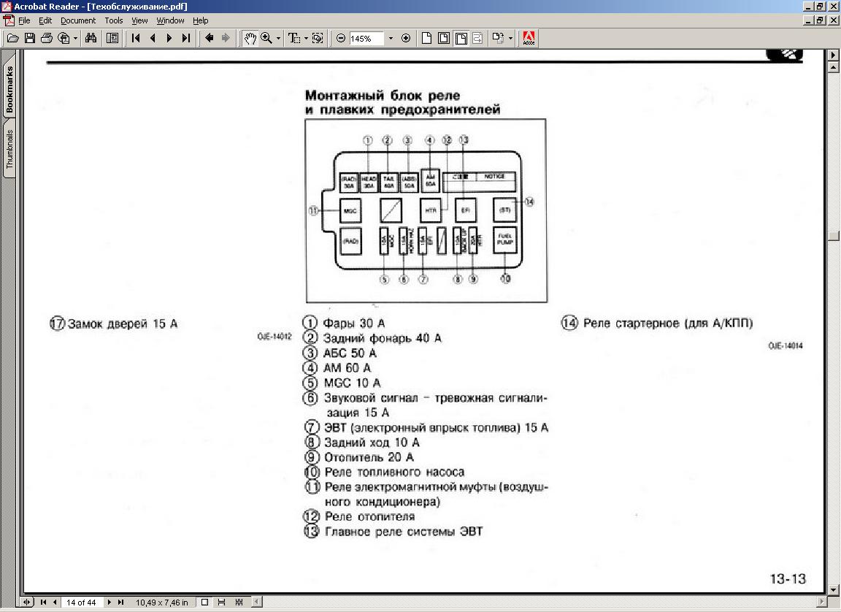
Task: Click the Open file icon
Action: 12,38
